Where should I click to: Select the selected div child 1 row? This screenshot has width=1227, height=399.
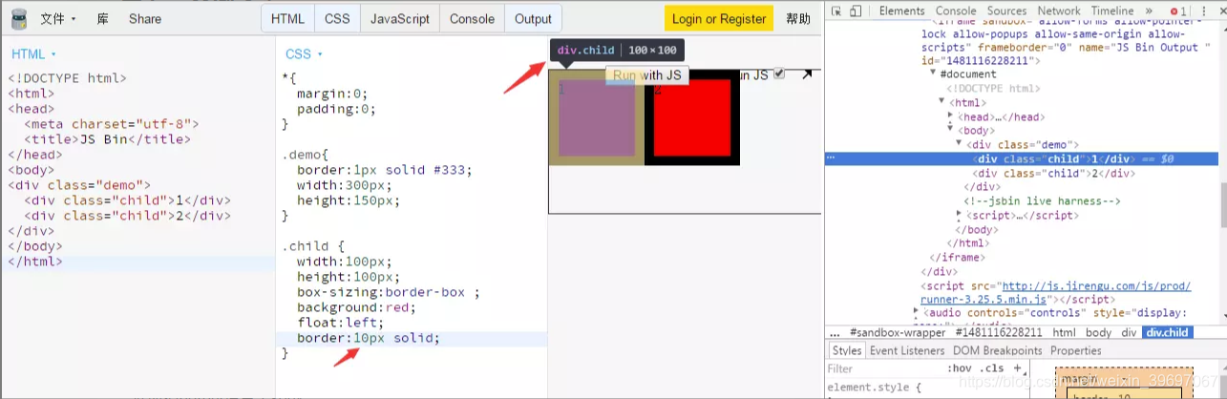1022,158
